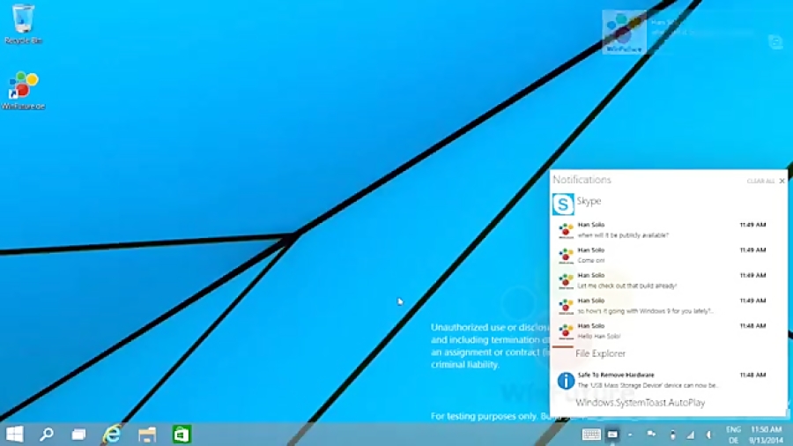The height and width of the screenshot is (446, 793).
Task: Open the volume speaker tray icon
Action: [x=709, y=435]
